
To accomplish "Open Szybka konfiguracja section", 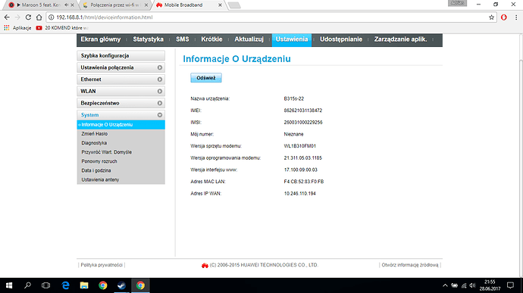I will click(x=121, y=56).
